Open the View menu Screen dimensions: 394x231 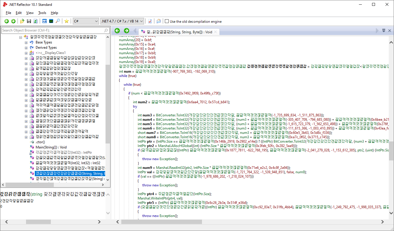tap(30, 13)
